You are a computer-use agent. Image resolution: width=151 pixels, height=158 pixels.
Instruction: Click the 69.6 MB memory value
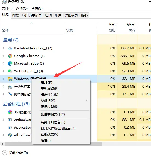129,64
